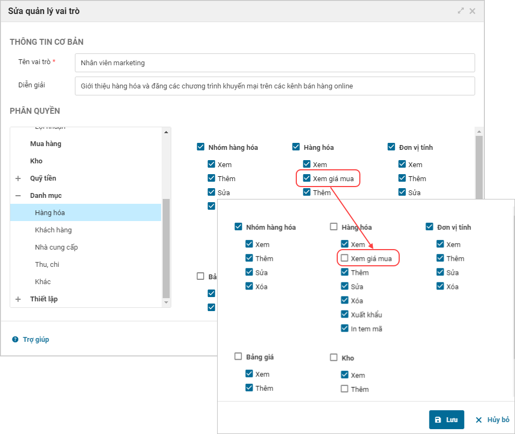This screenshot has height=434, width=515.
Task: Click the help question mark icon
Action: pyautogui.click(x=15, y=340)
